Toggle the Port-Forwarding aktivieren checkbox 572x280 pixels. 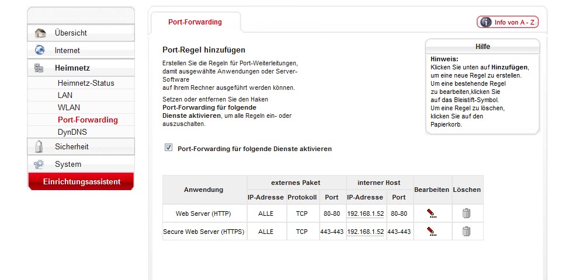(168, 148)
